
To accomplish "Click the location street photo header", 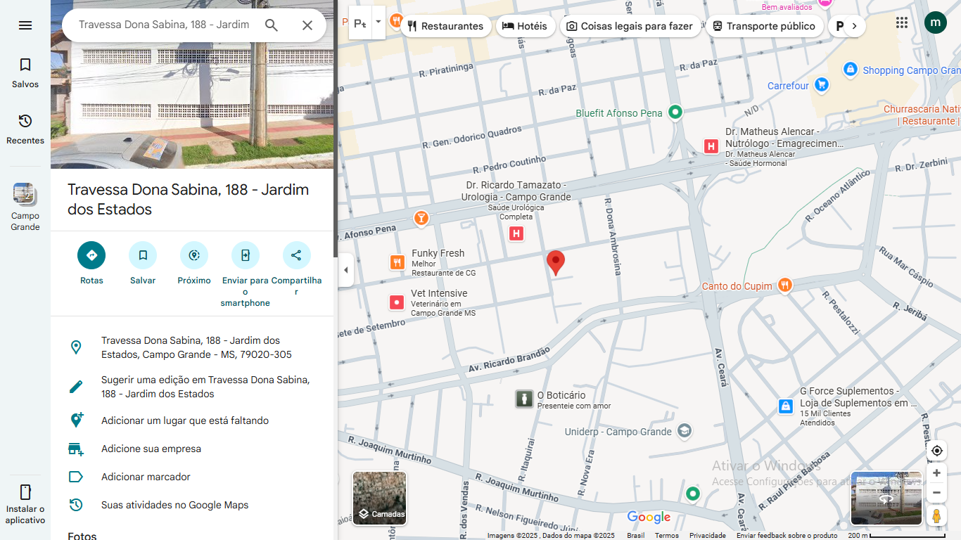I will tap(192, 84).
